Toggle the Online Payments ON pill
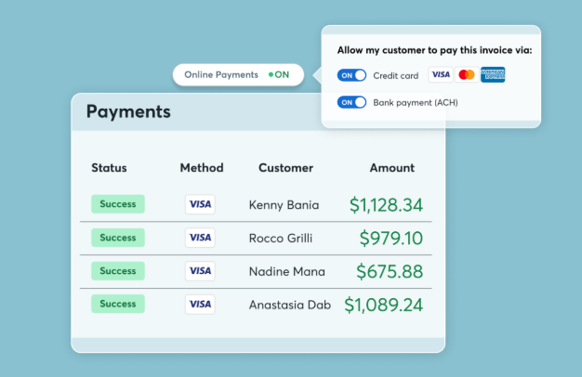 (x=237, y=75)
